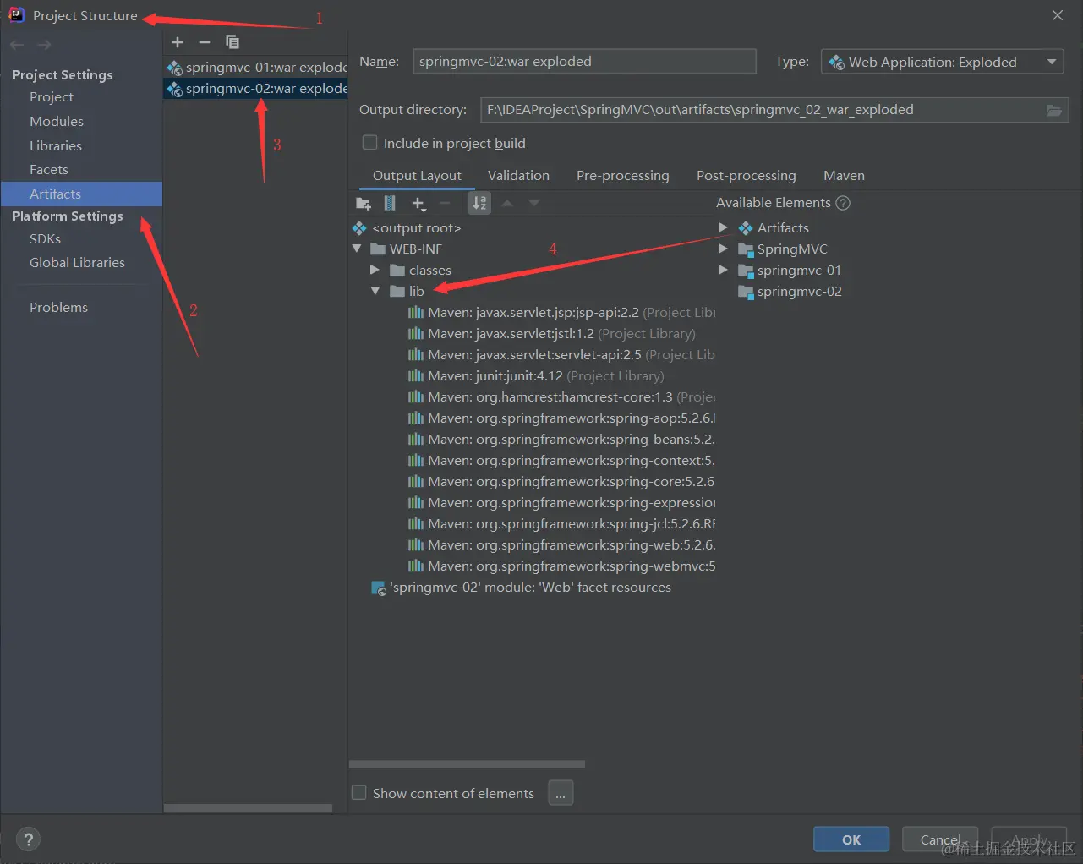This screenshot has height=864, width=1083.
Task: Select the spring-beans library row
Action: (561, 440)
